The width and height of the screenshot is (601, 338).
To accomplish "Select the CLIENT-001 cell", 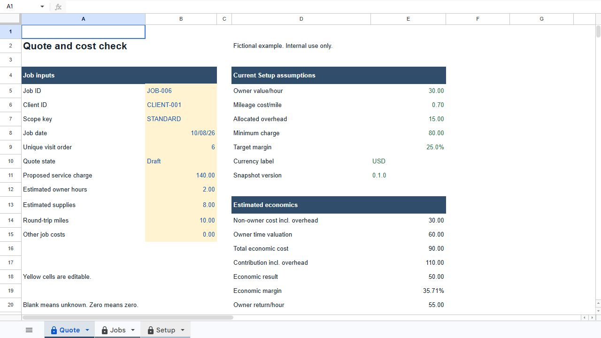I will [x=181, y=105].
